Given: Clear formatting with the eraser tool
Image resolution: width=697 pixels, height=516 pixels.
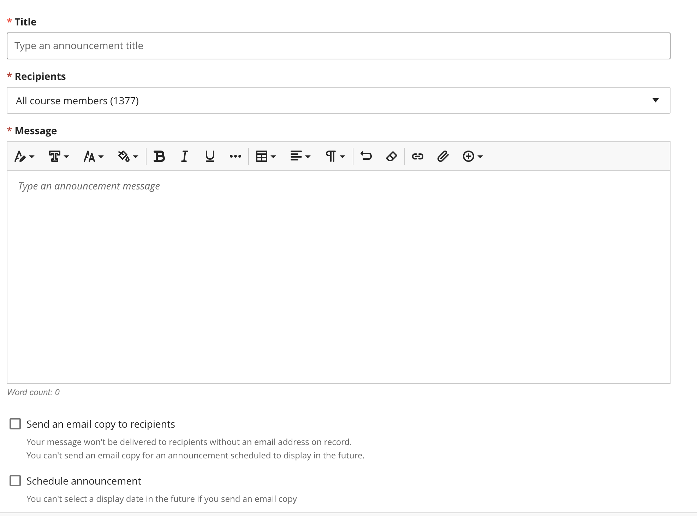Looking at the screenshot, I should pos(392,156).
